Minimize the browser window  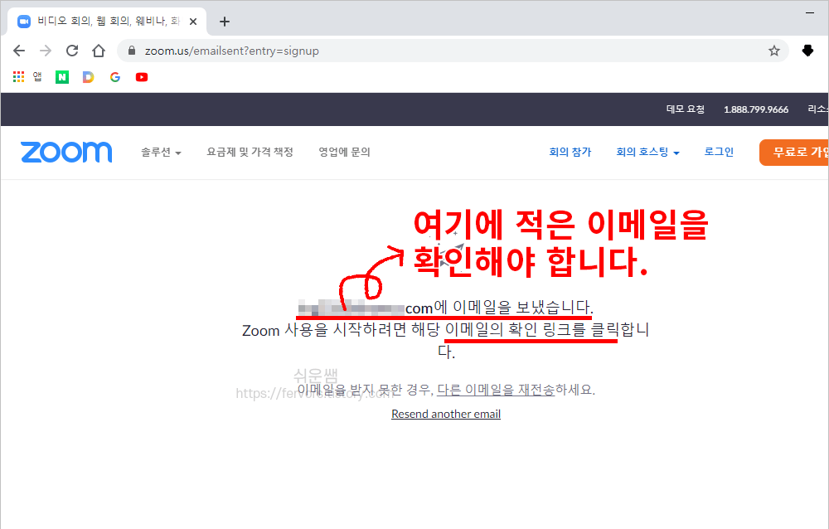(810, 12)
